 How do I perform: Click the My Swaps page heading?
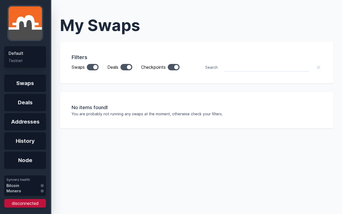(100, 25)
